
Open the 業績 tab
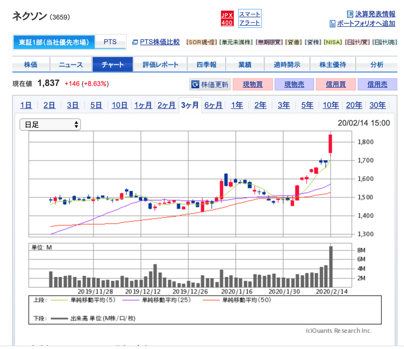(245, 65)
